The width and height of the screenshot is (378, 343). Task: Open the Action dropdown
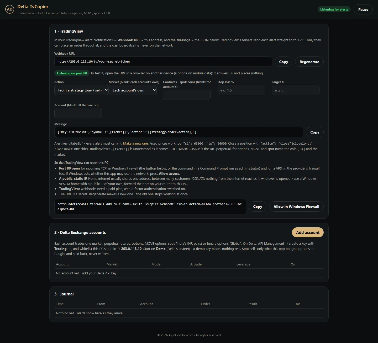(81, 90)
